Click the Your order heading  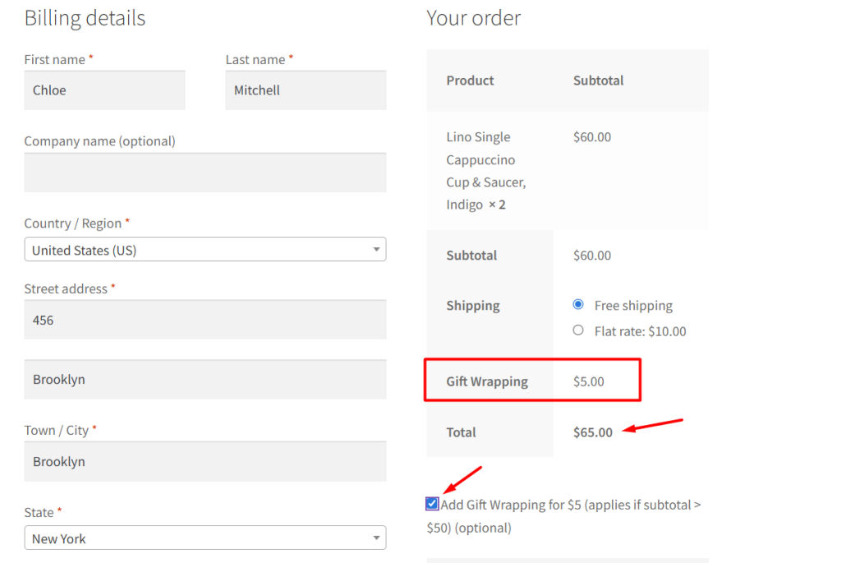[x=474, y=17]
